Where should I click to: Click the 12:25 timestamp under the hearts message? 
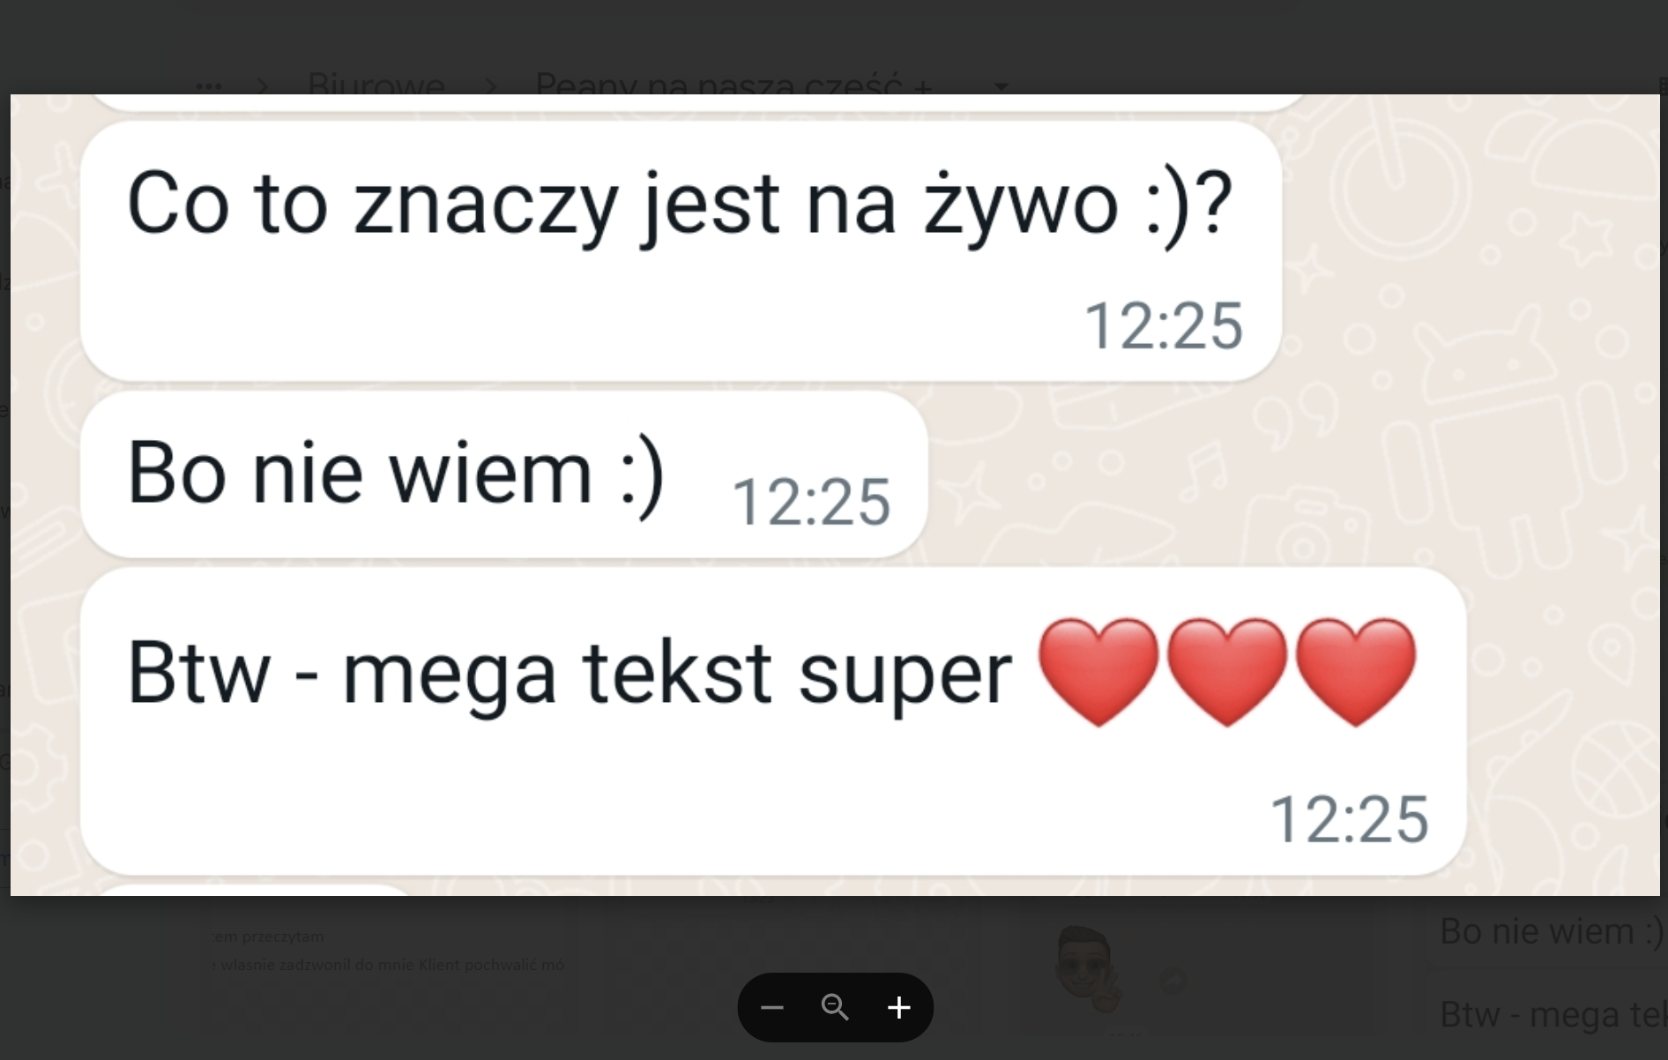coord(1349,819)
